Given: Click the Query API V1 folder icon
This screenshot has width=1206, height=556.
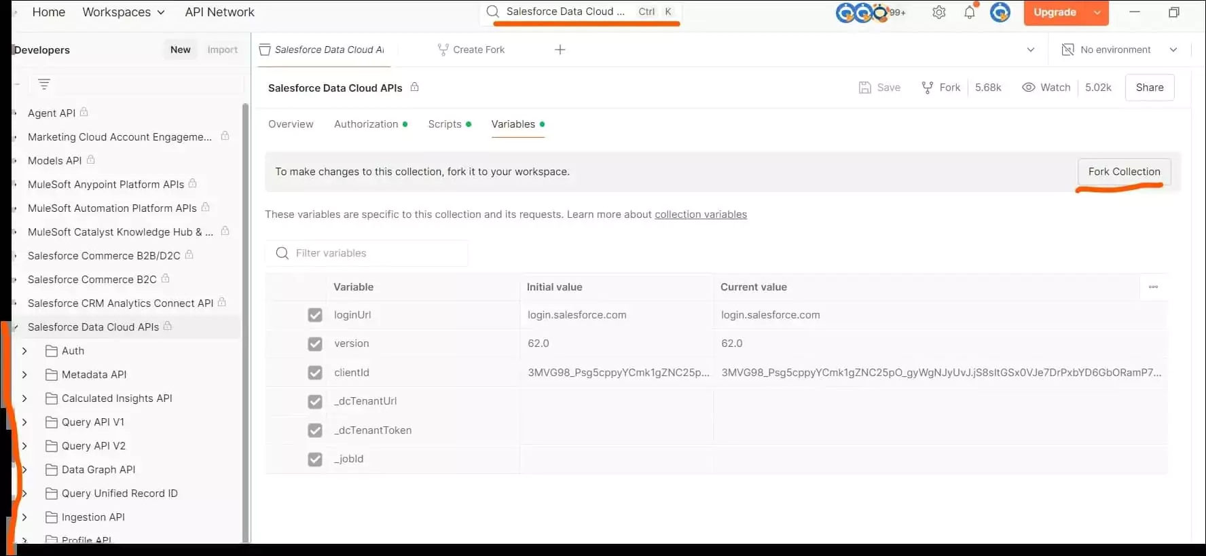Looking at the screenshot, I should pyautogui.click(x=51, y=422).
